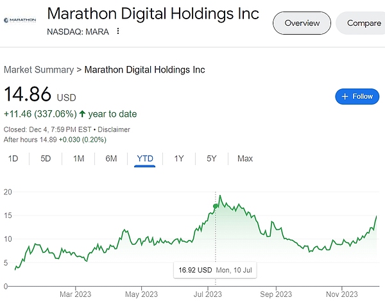
Task: Open the Overview tab
Action: coord(302,23)
